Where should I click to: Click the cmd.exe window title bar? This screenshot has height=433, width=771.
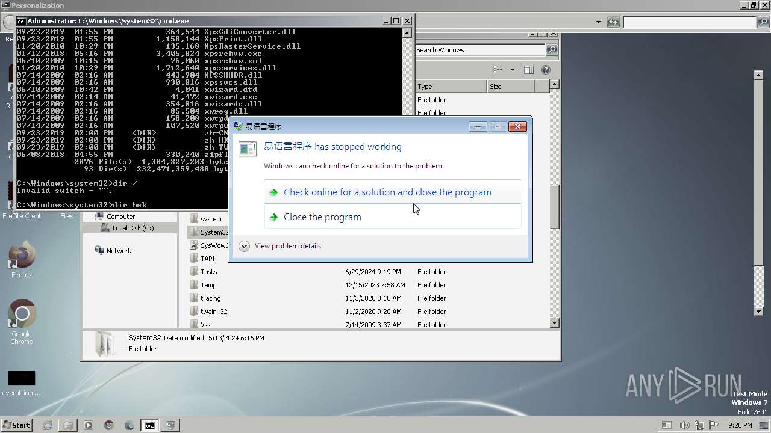214,20
